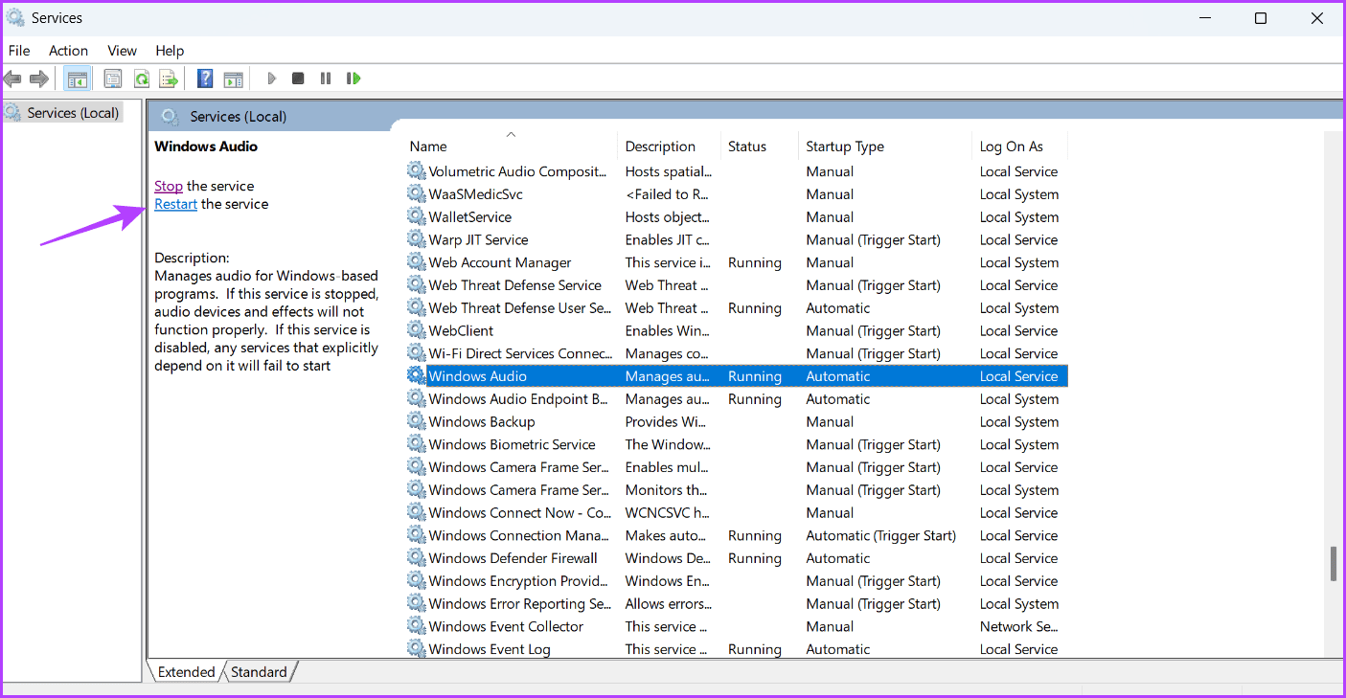Switch to the Standard tab
The width and height of the screenshot is (1346, 698).
pos(259,672)
